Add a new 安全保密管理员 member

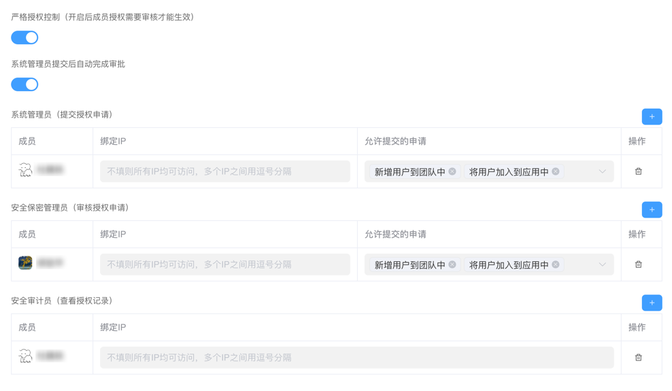click(x=651, y=210)
